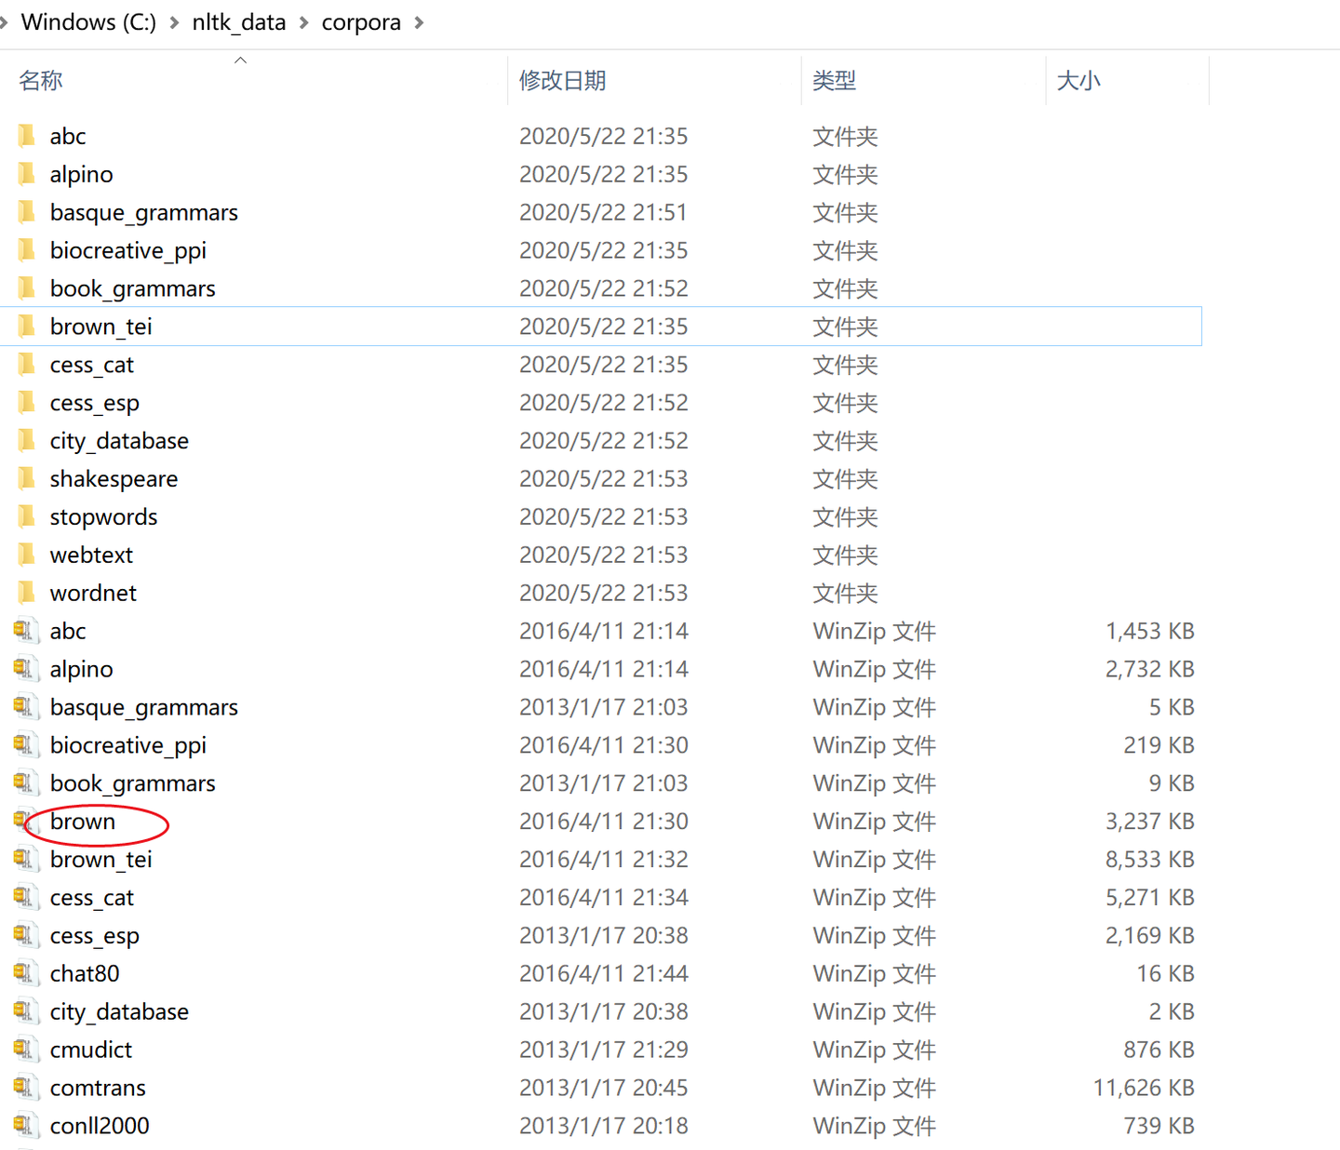1340x1150 pixels.
Task: Open the shakespeare folder icon
Action: tap(25, 478)
